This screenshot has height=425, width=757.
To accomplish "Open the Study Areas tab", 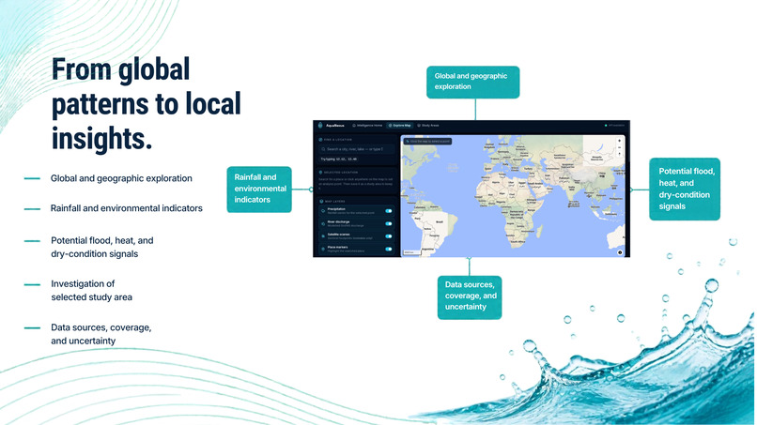I will pyautogui.click(x=428, y=126).
